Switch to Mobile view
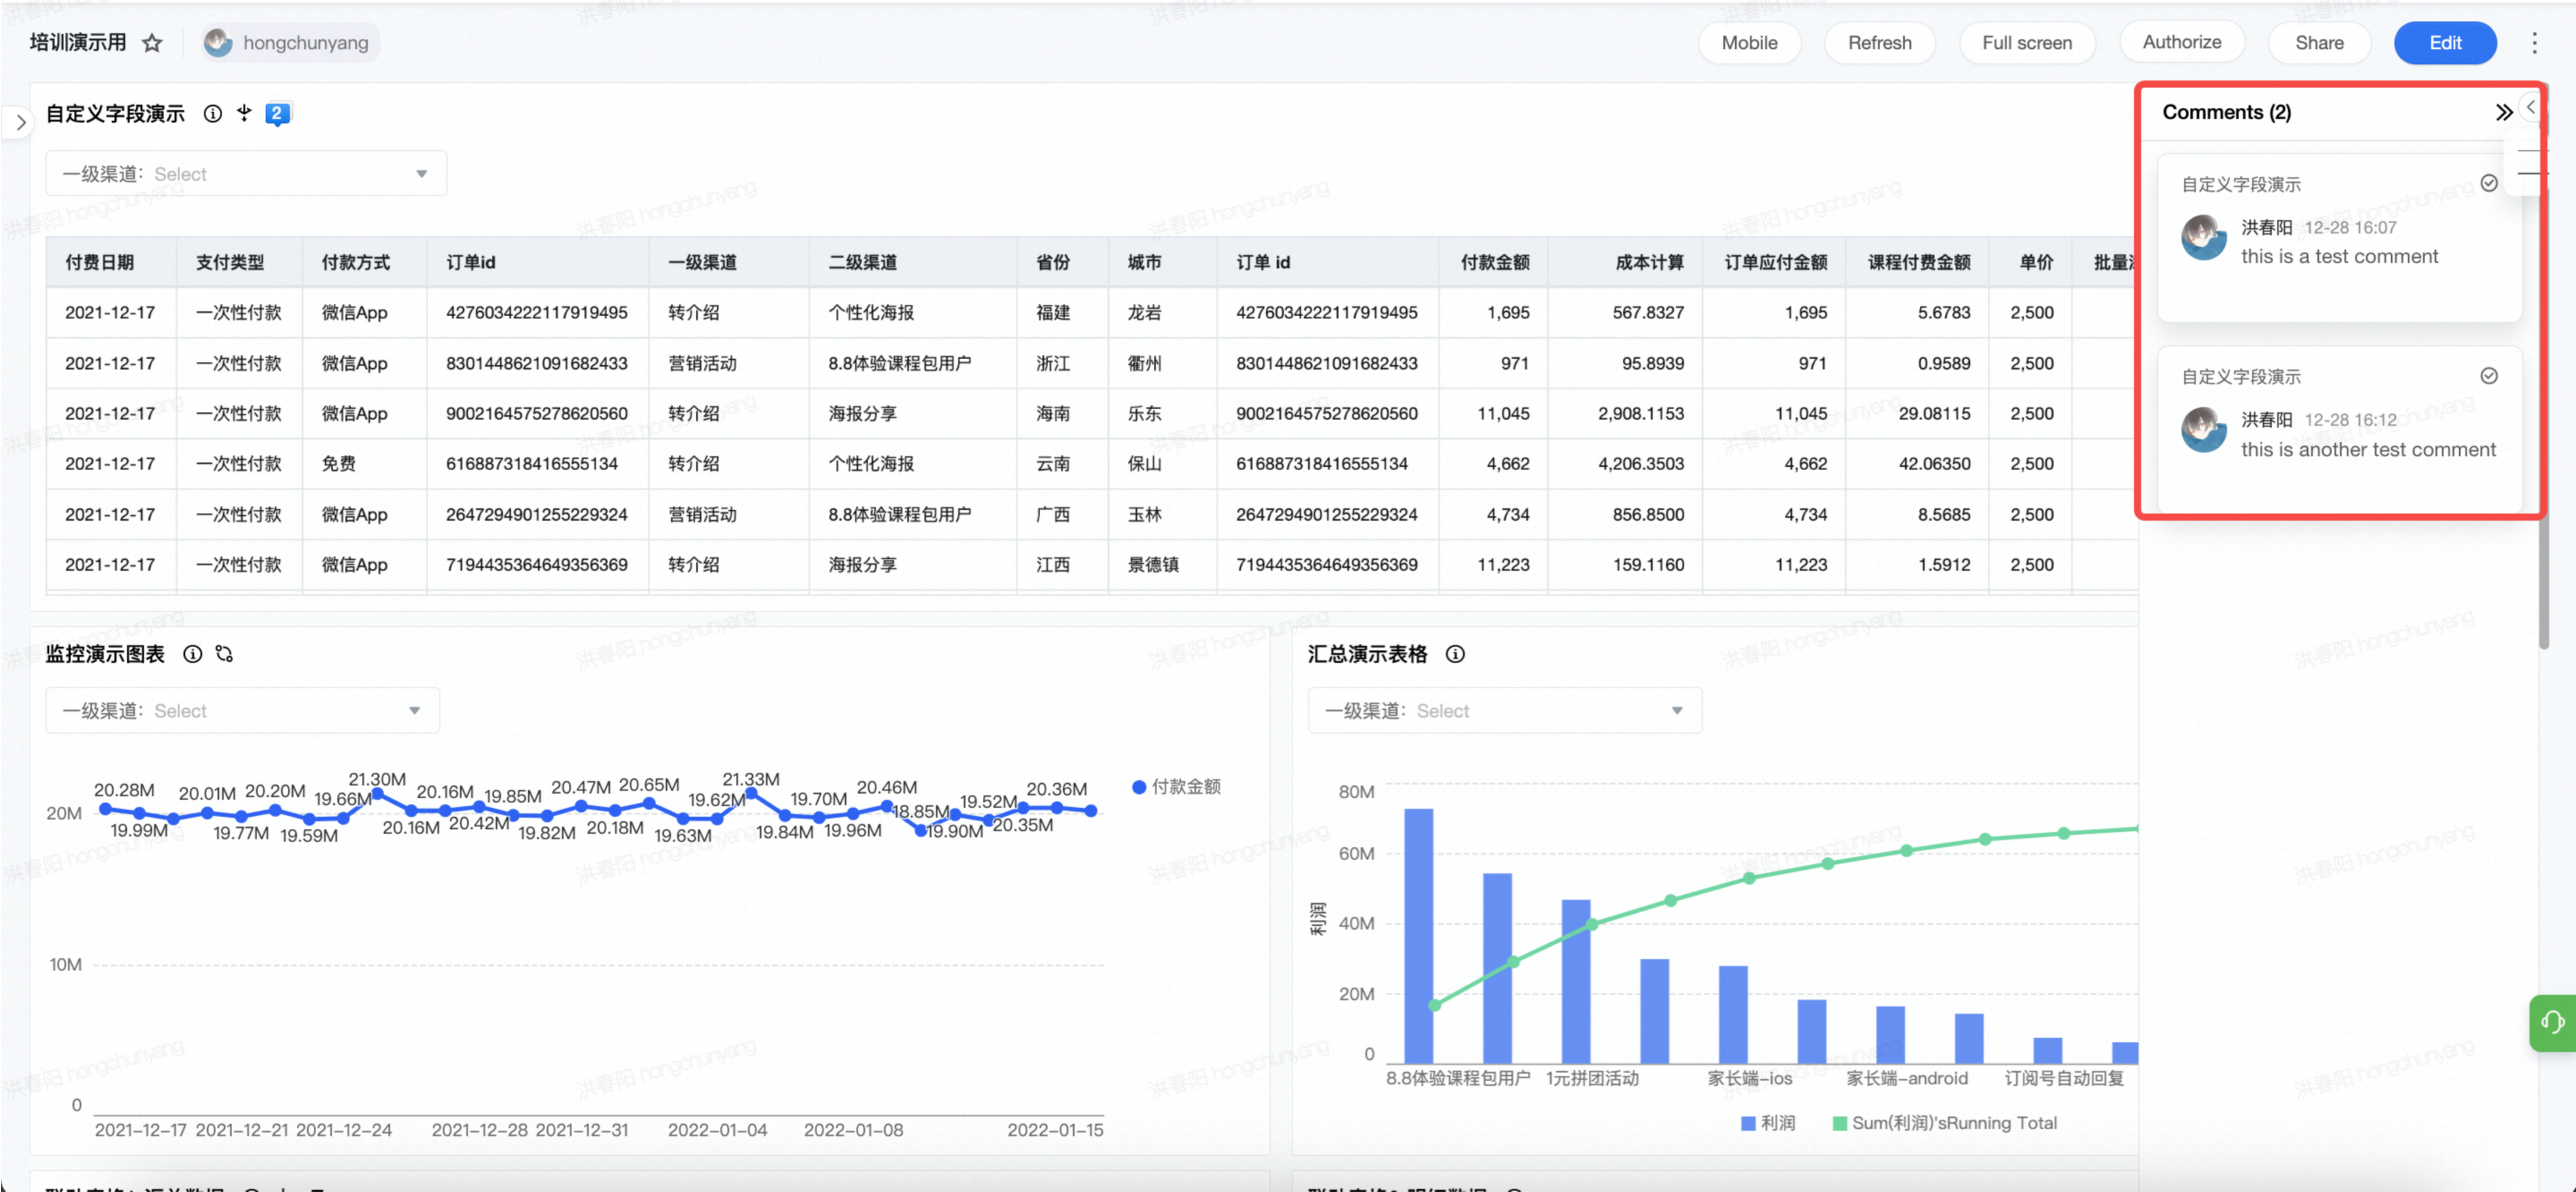 click(x=1749, y=43)
